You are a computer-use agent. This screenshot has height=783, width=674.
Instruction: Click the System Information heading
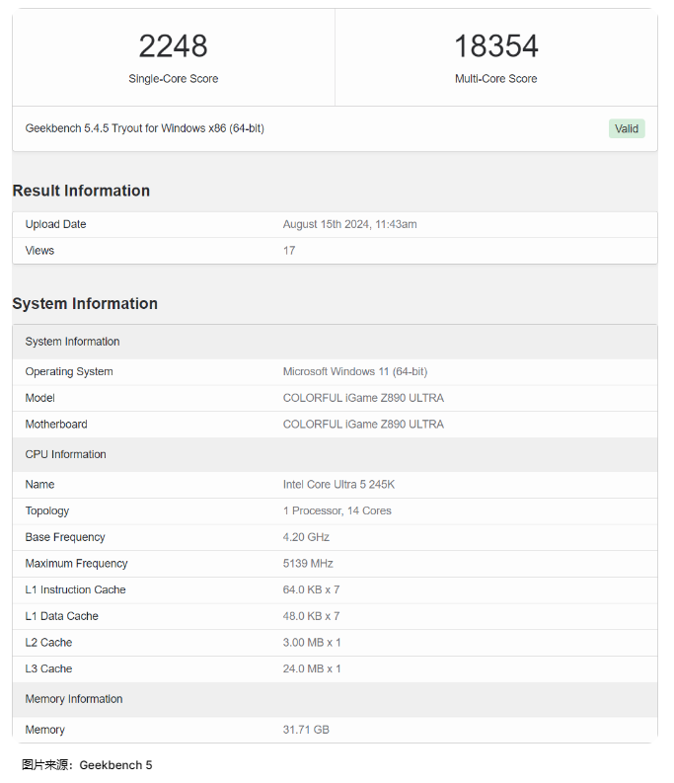(85, 303)
